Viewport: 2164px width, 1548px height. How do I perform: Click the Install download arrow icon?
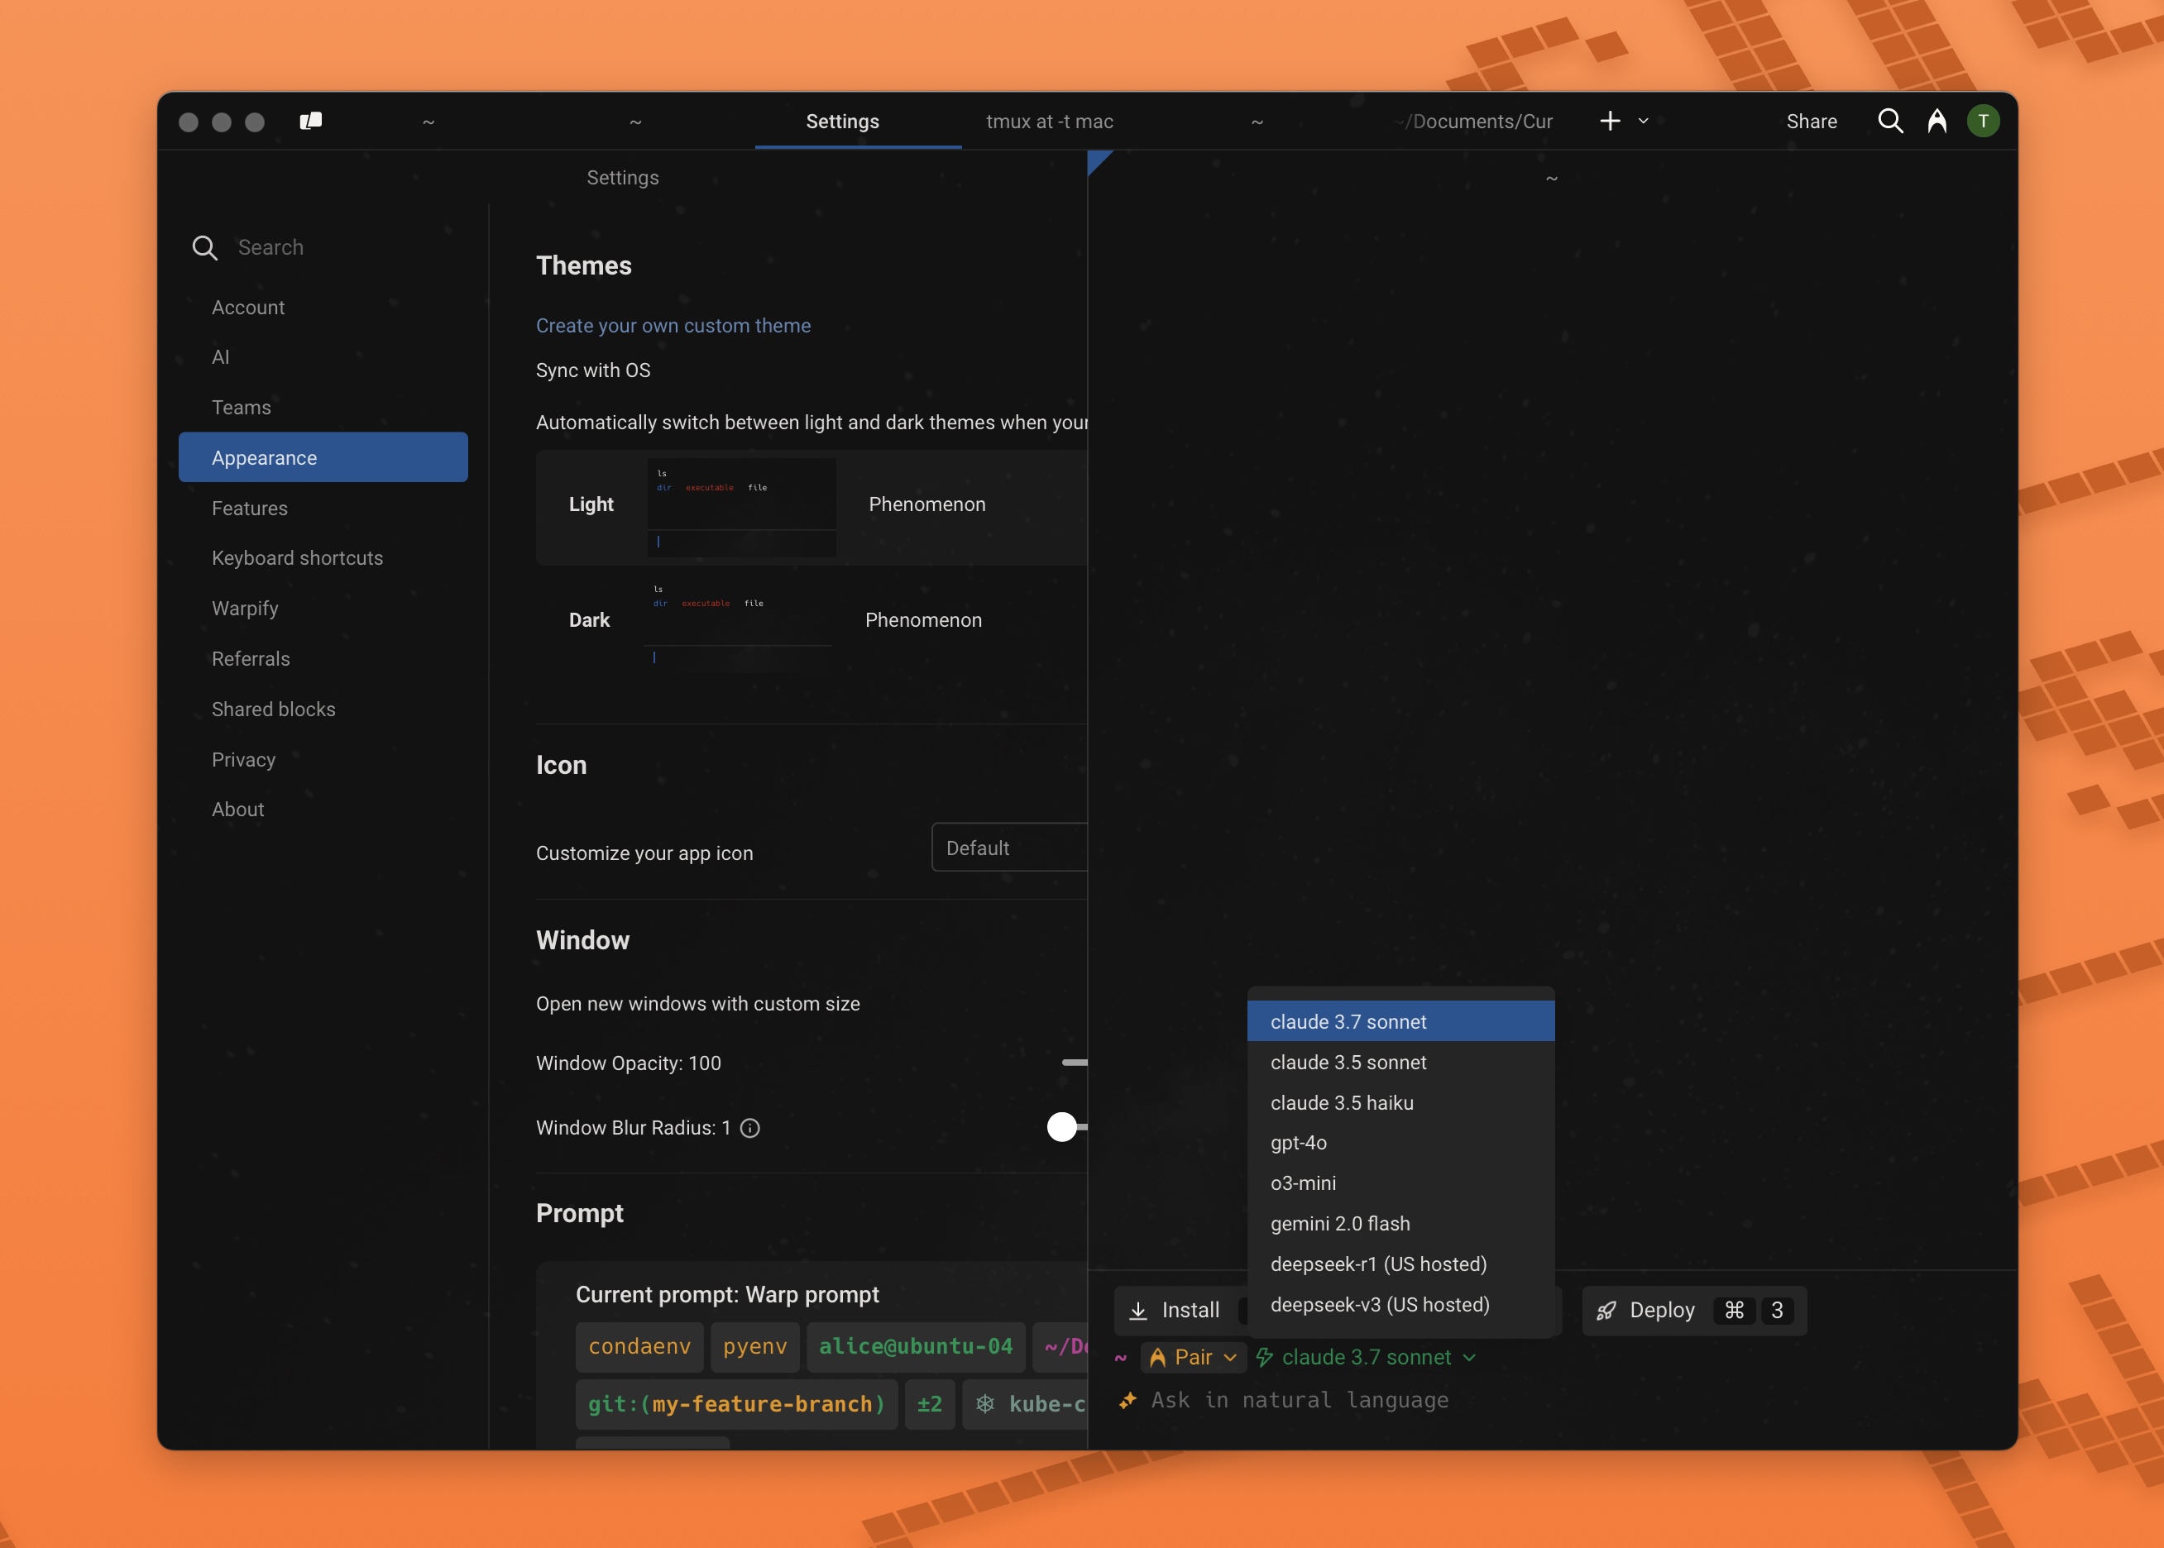(1138, 1311)
